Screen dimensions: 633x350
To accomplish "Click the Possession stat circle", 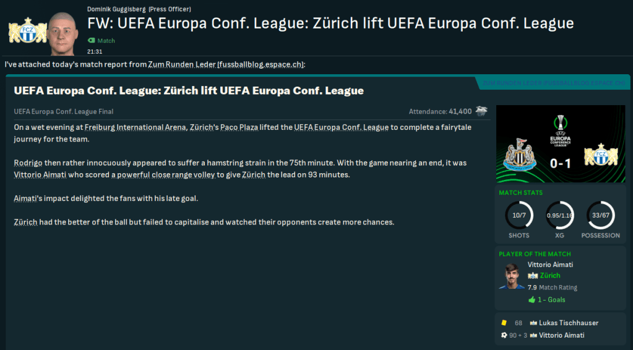I will tap(600, 215).
